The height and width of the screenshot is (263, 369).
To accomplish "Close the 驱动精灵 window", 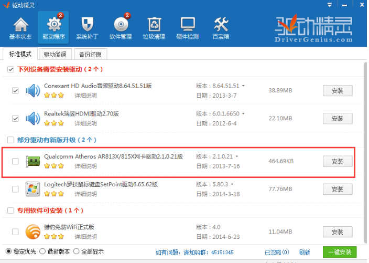I will [x=362, y=5].
